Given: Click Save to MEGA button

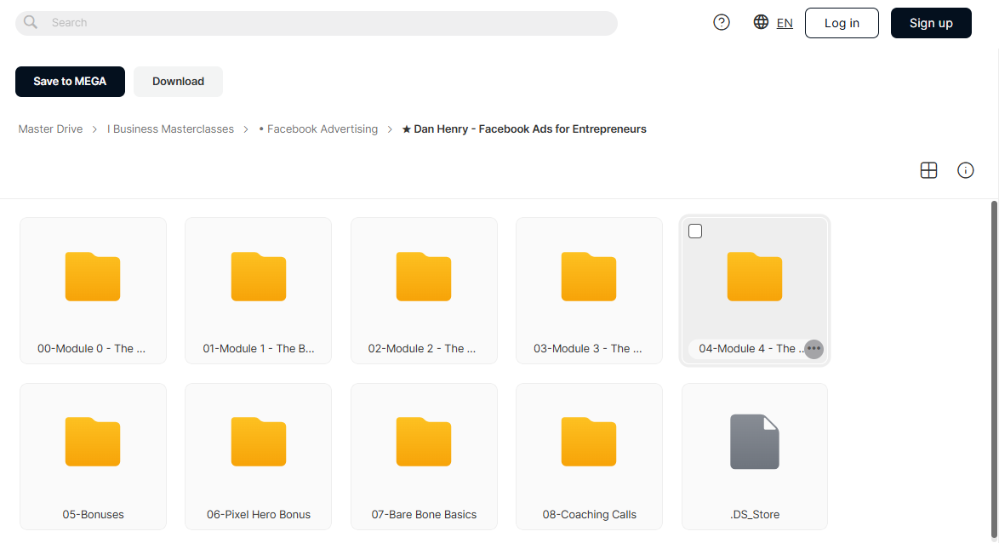Looking at the screenshot, I should [70, 82].
